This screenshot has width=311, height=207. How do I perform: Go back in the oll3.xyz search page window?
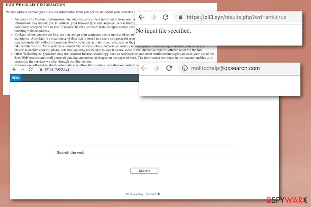tap(14, 69)
